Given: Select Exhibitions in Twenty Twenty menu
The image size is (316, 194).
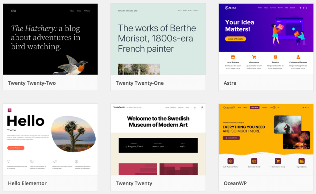Looking at the screenshot, I should pos(173,107).
